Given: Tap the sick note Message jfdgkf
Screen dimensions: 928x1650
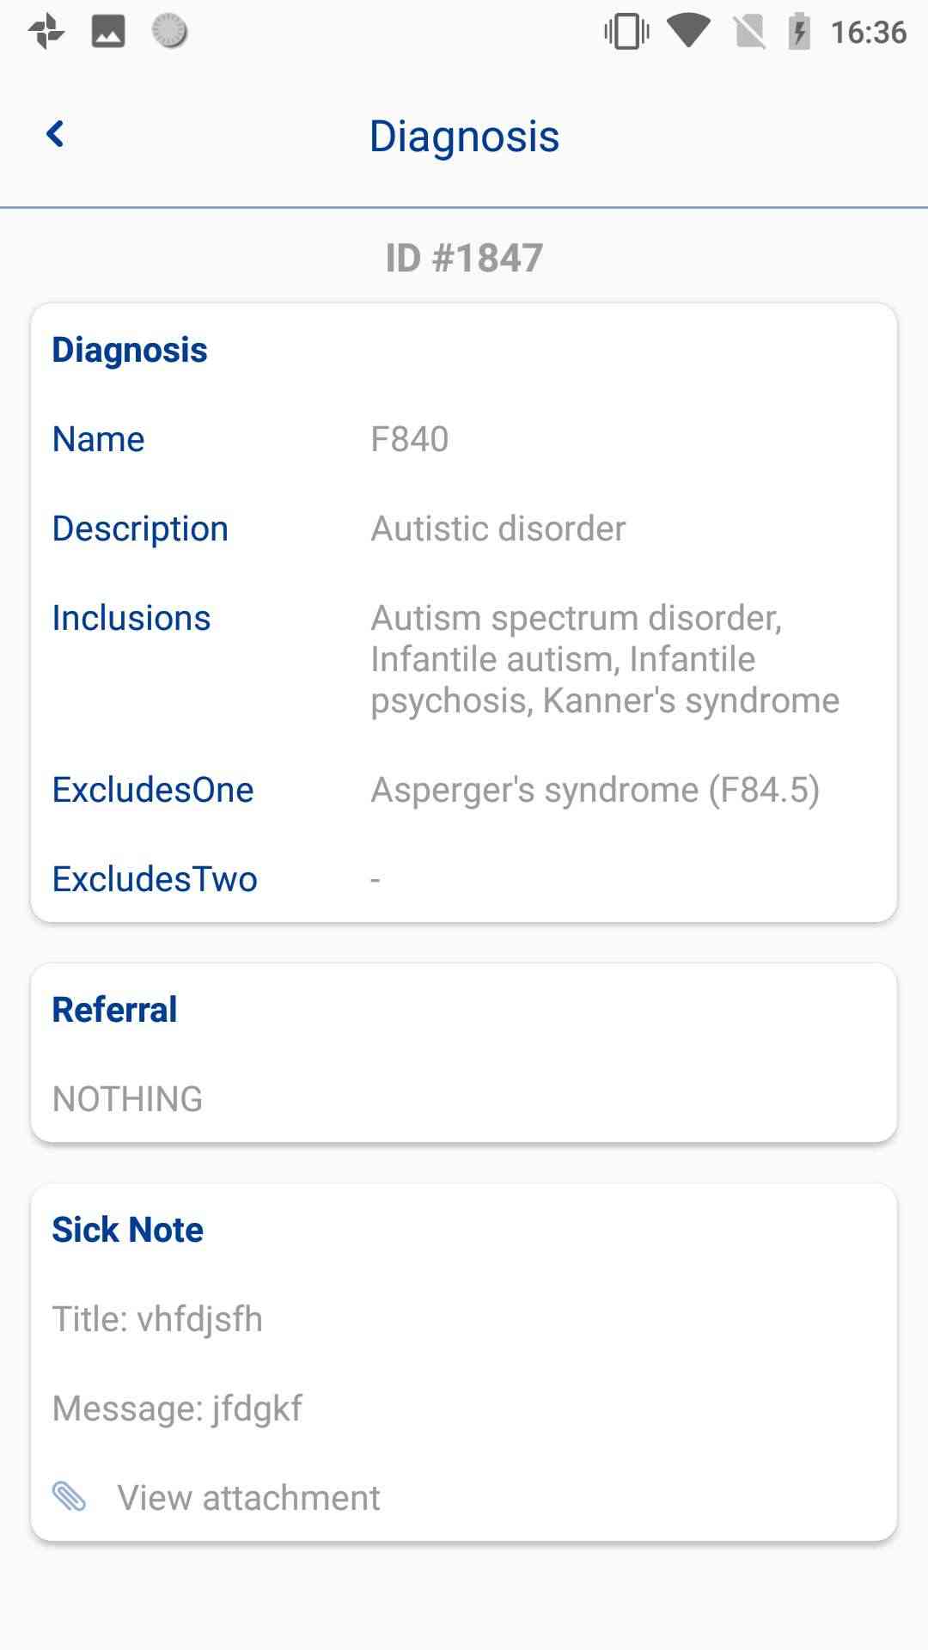Looking at the screenshot, I should 177,1409.
